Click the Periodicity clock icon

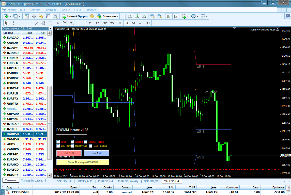pyautogui.click(x=193, y=16)
